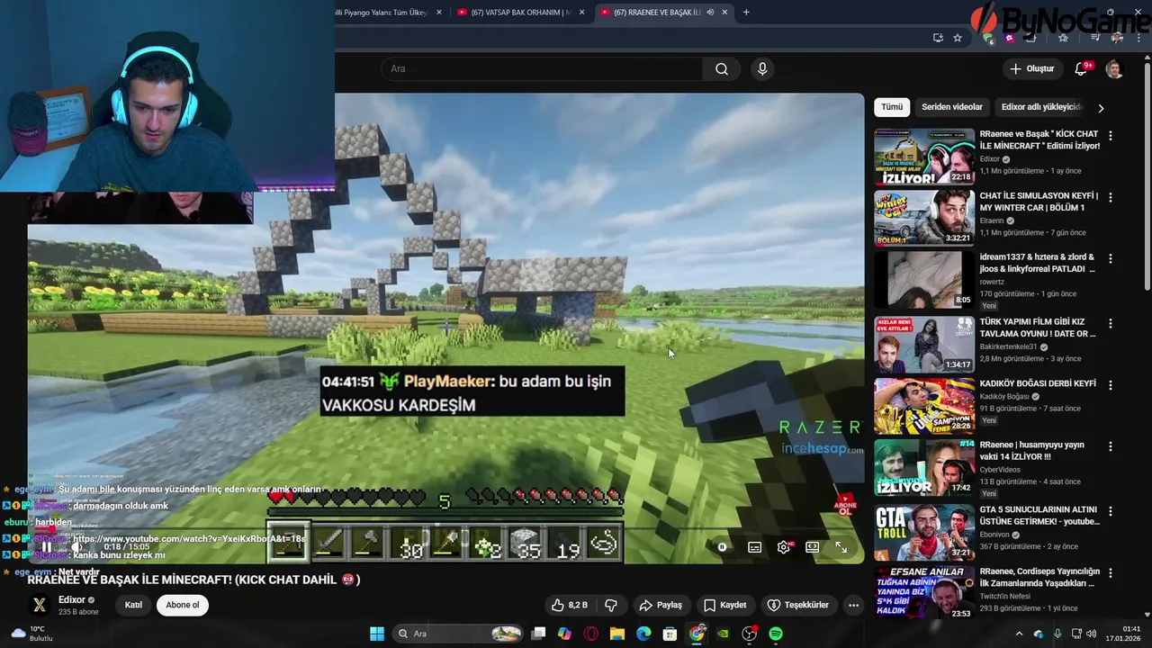Mute the RRAENEE VE BAŞAK tab audio icon

pyautogui.click(x=710, y=12)
